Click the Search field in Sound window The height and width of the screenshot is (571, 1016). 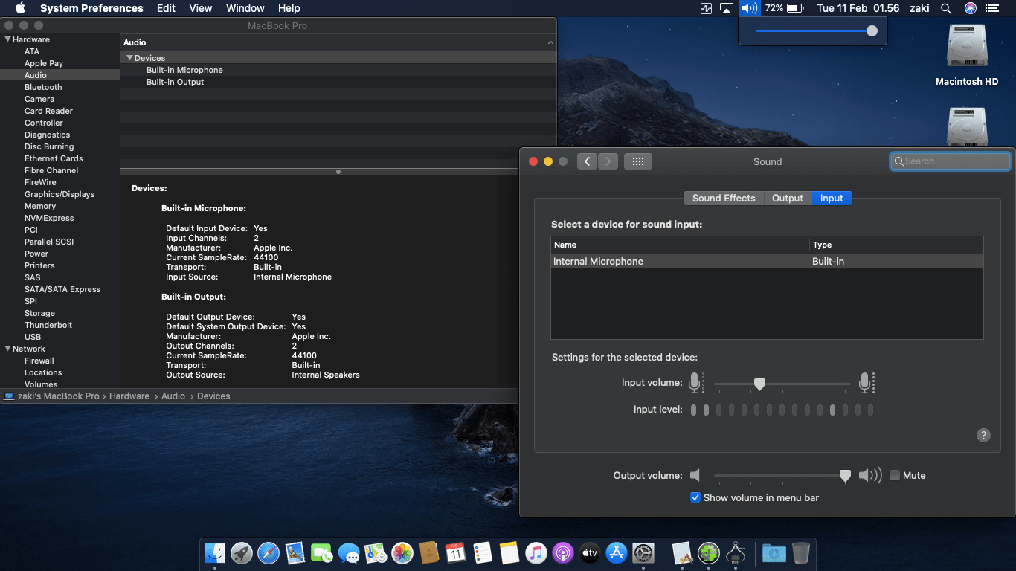(951, 161)
